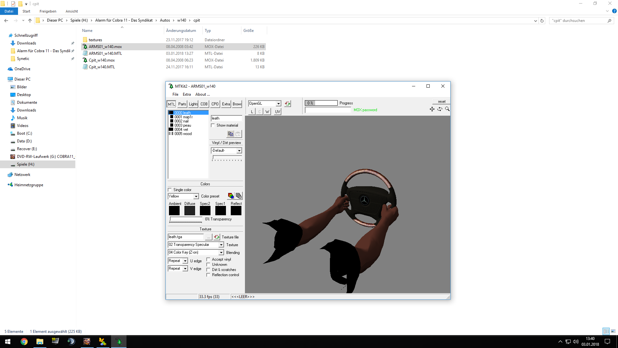The width and height of the screenshot is (618, 348).
Task: Select the zoom magnifier tool
Action: 447,109
